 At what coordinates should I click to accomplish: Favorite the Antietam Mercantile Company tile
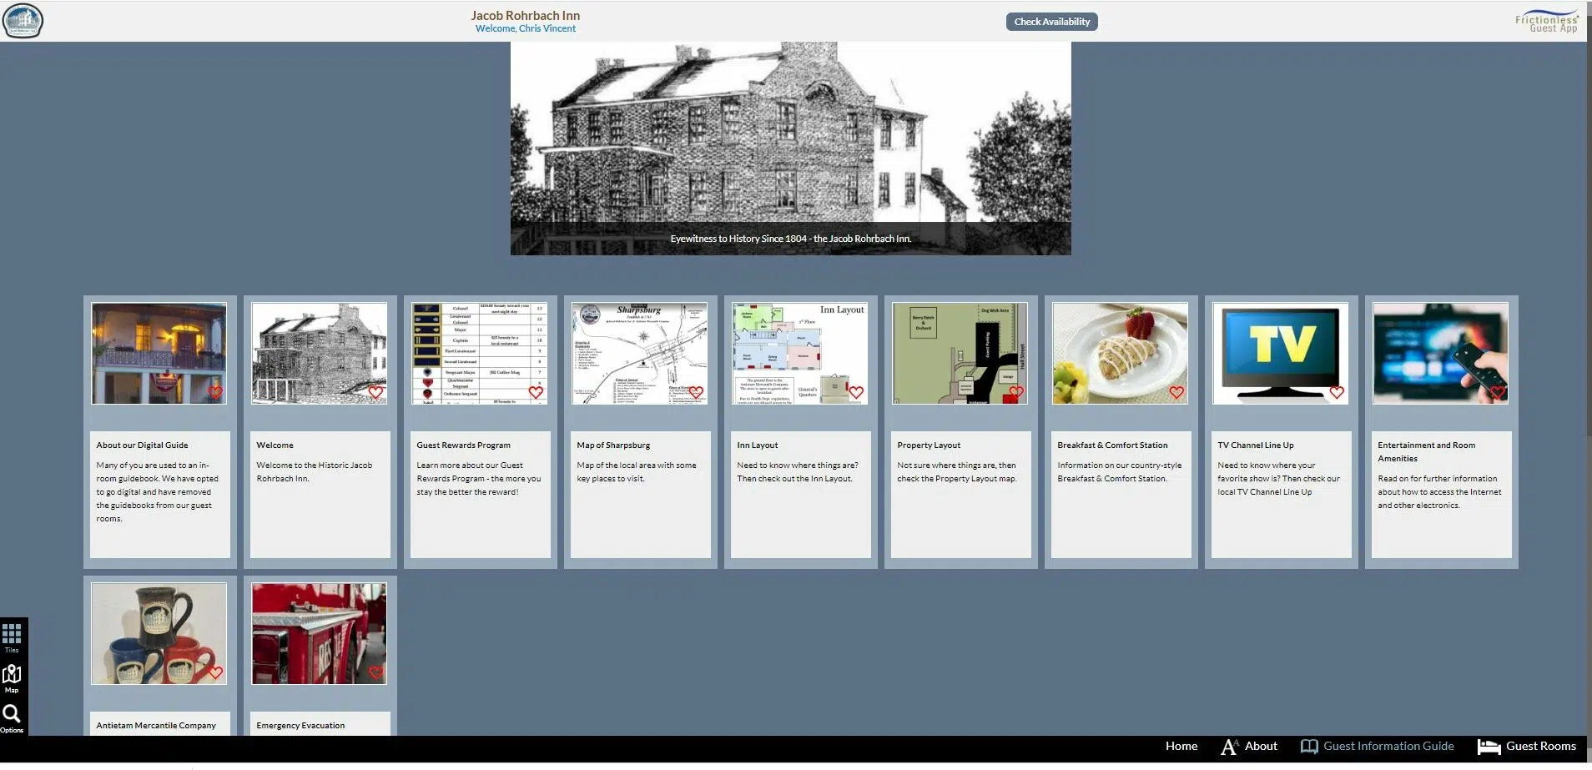coord(215,672)
